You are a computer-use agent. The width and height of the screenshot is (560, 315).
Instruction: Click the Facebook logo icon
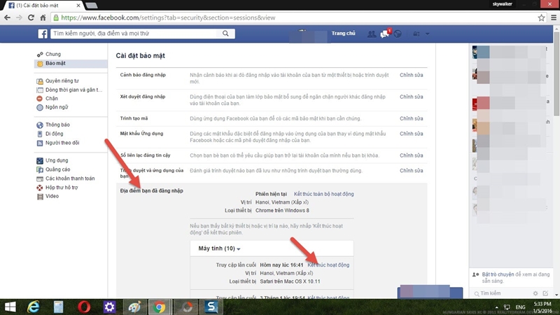click(43, 34)
